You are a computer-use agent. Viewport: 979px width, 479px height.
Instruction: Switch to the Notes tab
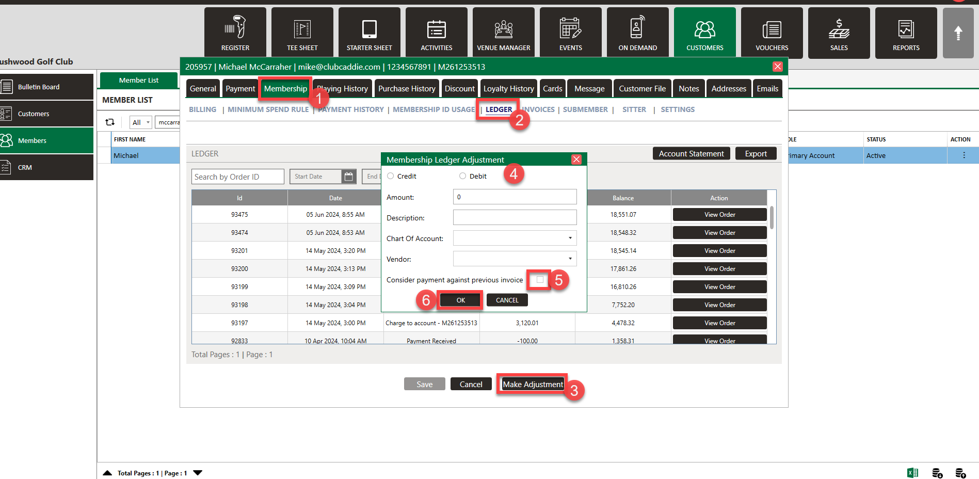pyautogui.click(x=689, y=89)
